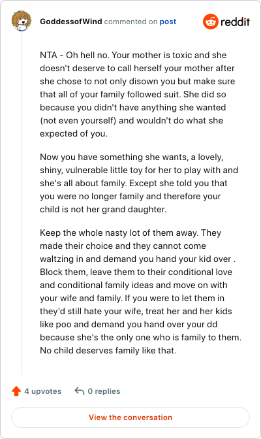Click the paragraph starting 'NTA - Oh hell no'
This screenshot has height=439, width=261.
coord(138,94)
